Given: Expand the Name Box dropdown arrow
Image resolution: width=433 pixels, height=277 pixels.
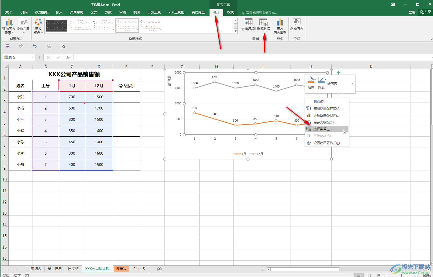Looking at the screenshot, I should [x=33, y=57].
